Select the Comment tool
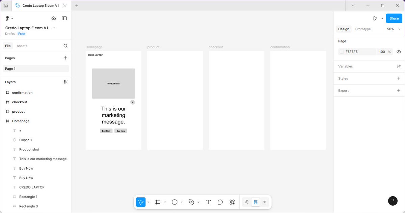 220,202
